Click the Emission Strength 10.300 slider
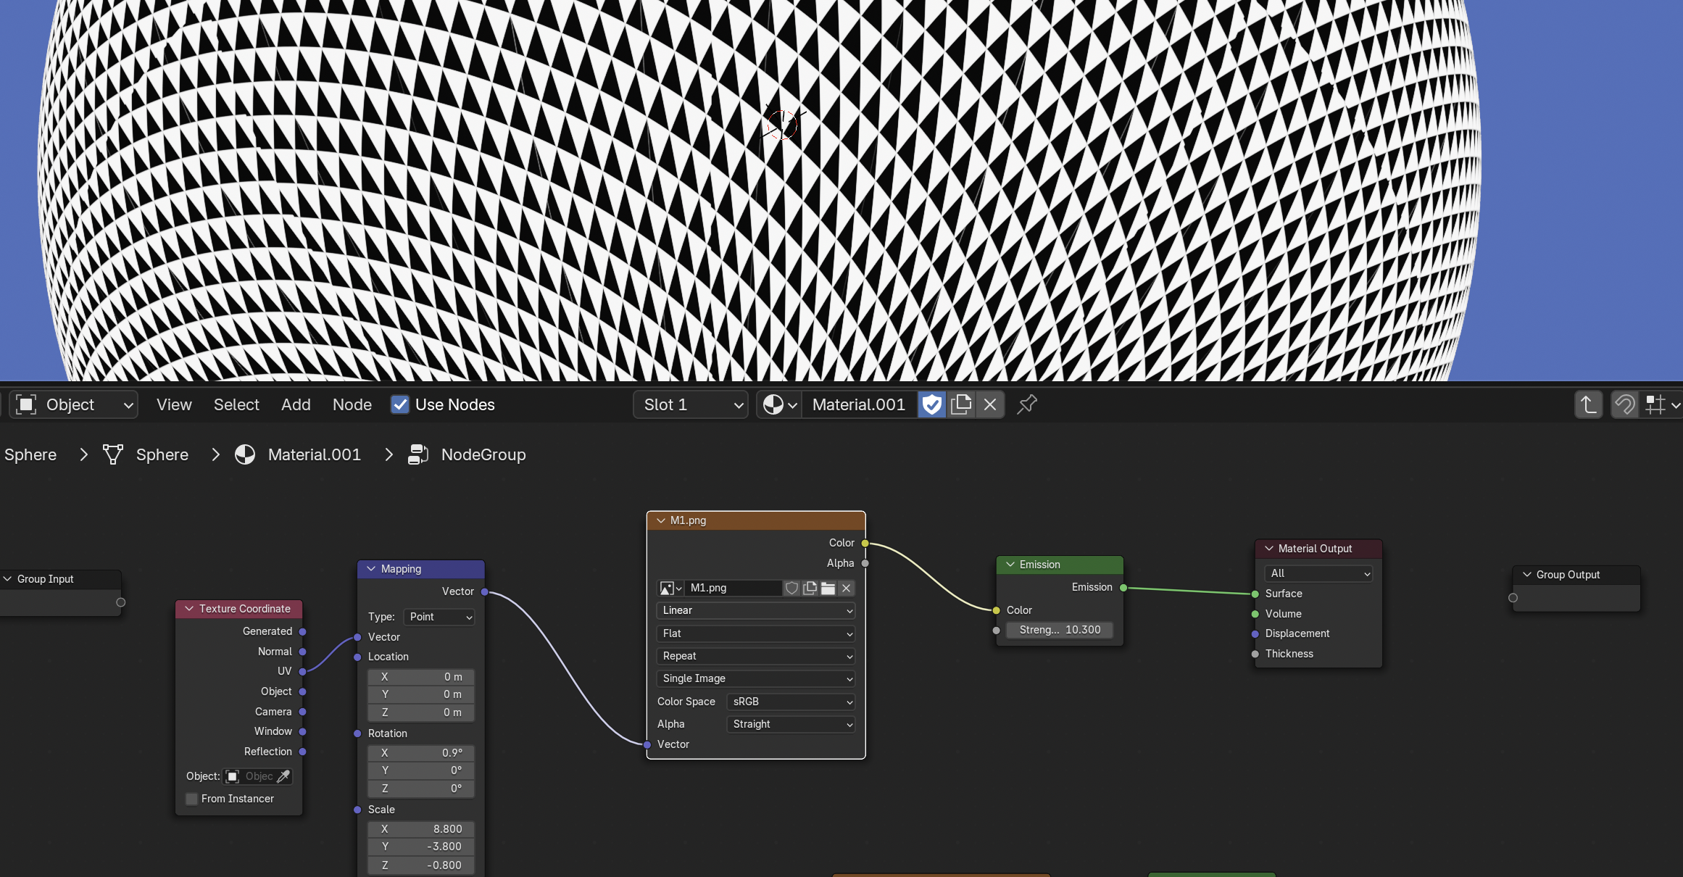The height and width of the screenshot is (877, 1683). click(x=1060, y=630)
